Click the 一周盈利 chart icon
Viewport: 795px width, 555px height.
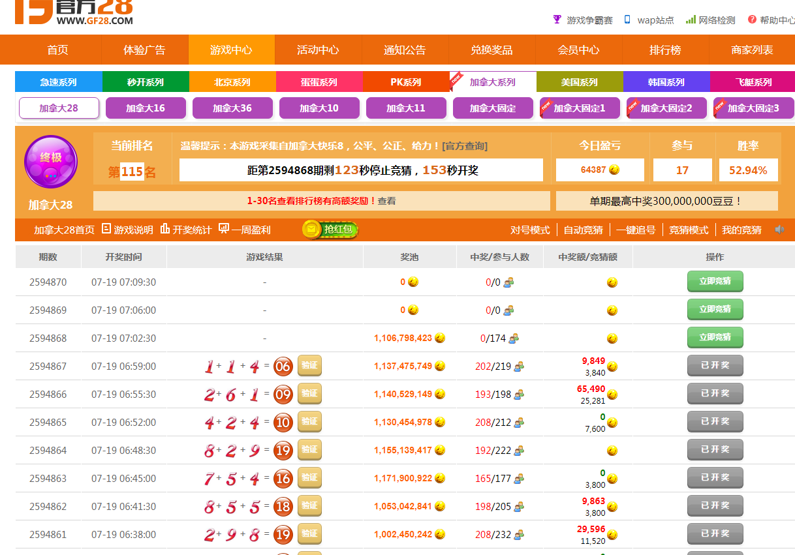pyautogui.click(x=224, y=229)
